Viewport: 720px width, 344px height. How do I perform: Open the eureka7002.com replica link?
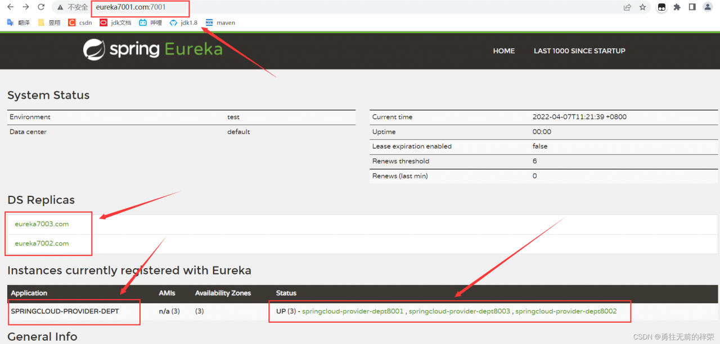click(x=42, y=244)
